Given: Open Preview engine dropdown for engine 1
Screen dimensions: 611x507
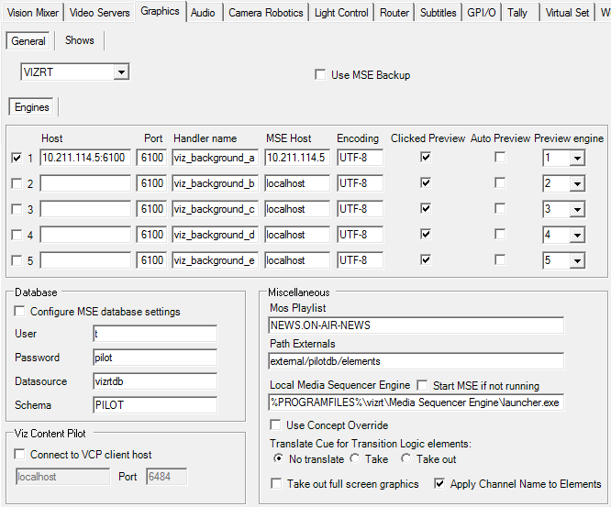Looking at the screenshot, I should pos(577,159).
